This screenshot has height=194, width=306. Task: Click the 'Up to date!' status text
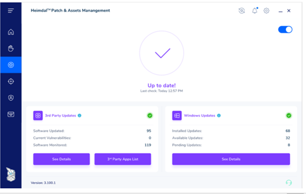[x=162, y=85]
